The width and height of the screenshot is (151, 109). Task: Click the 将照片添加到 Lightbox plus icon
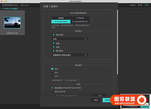[2, 5]
